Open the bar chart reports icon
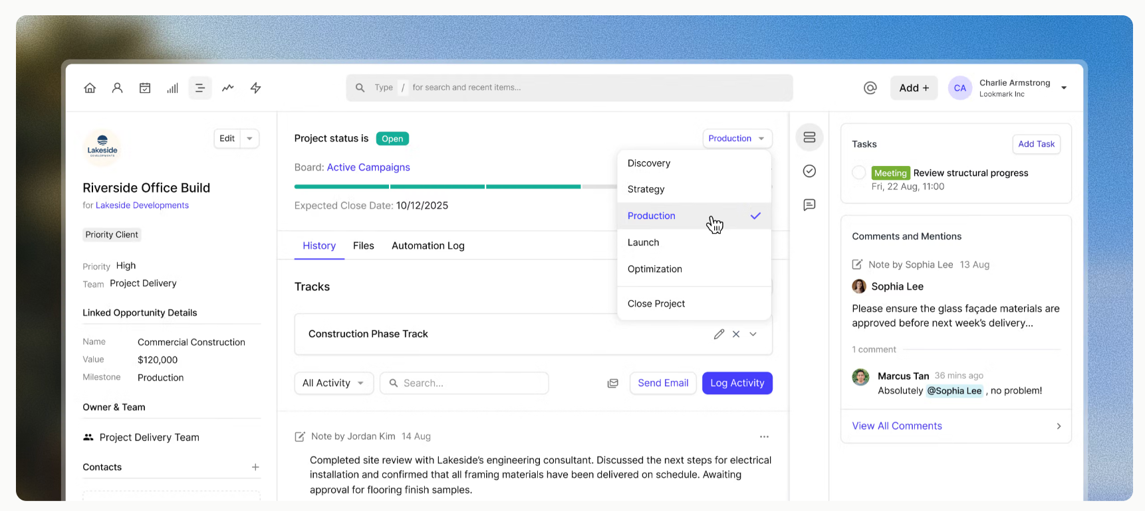Image resolution: width=1145 pixels, height=511 pixels. pos(173,88)
